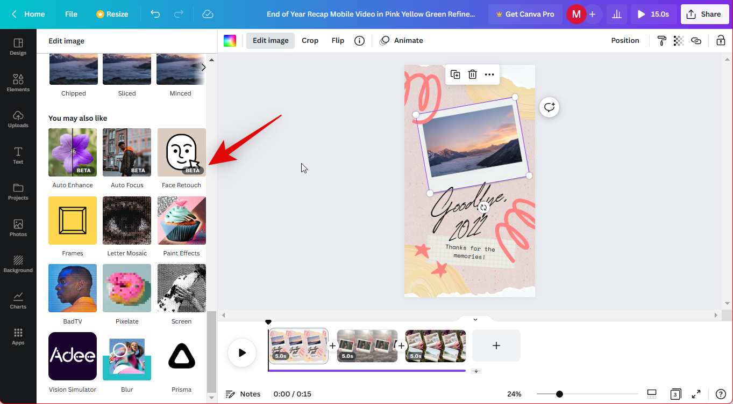Add collaborator with plus button
Viewport: 733px width, 404px height.
(593, 14)
